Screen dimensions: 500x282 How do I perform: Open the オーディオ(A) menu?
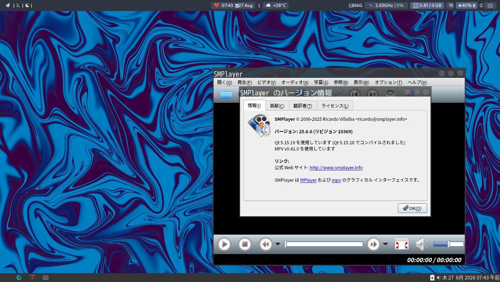tap(295, 83)
